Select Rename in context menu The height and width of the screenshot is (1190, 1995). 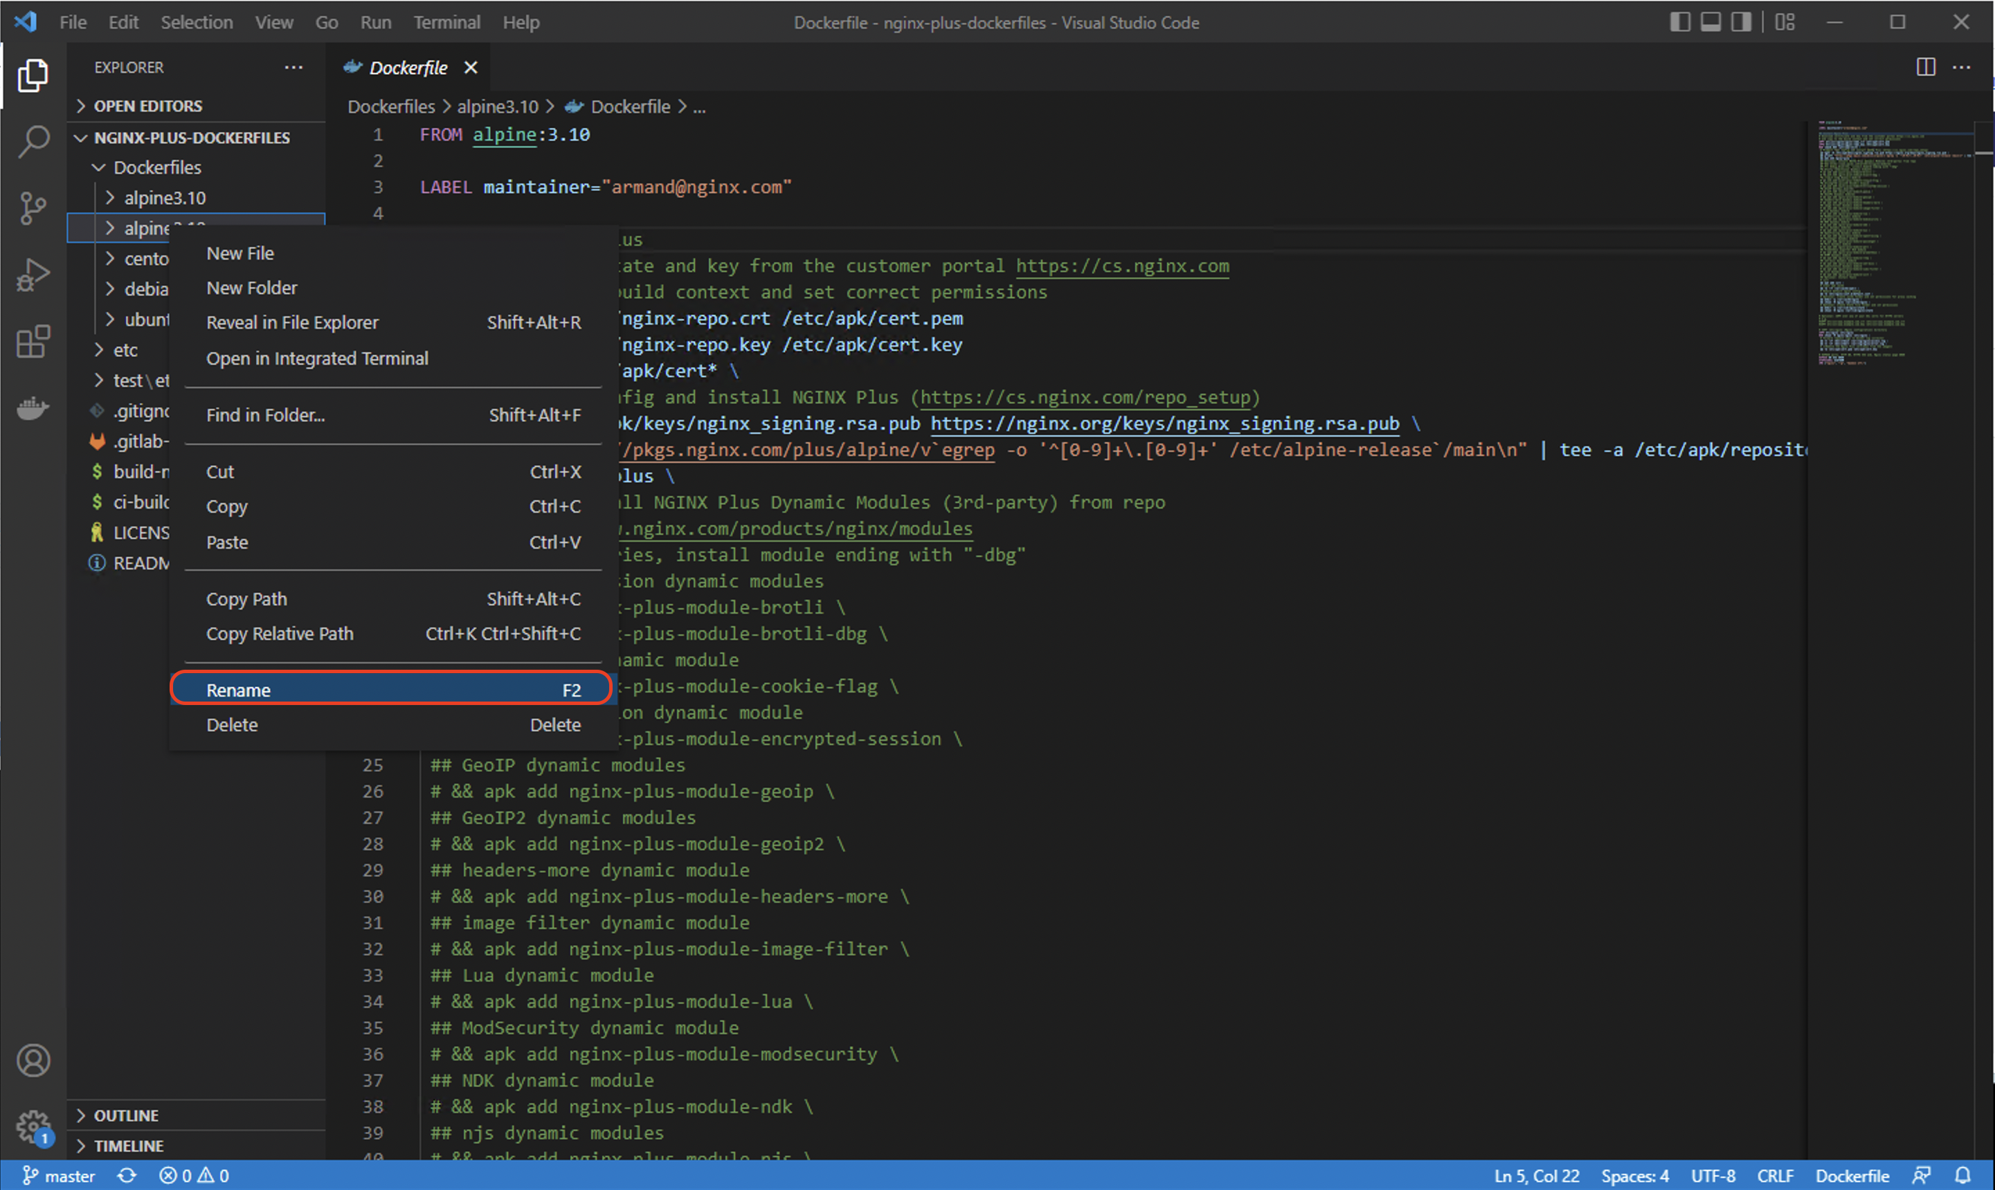(393, 690)
